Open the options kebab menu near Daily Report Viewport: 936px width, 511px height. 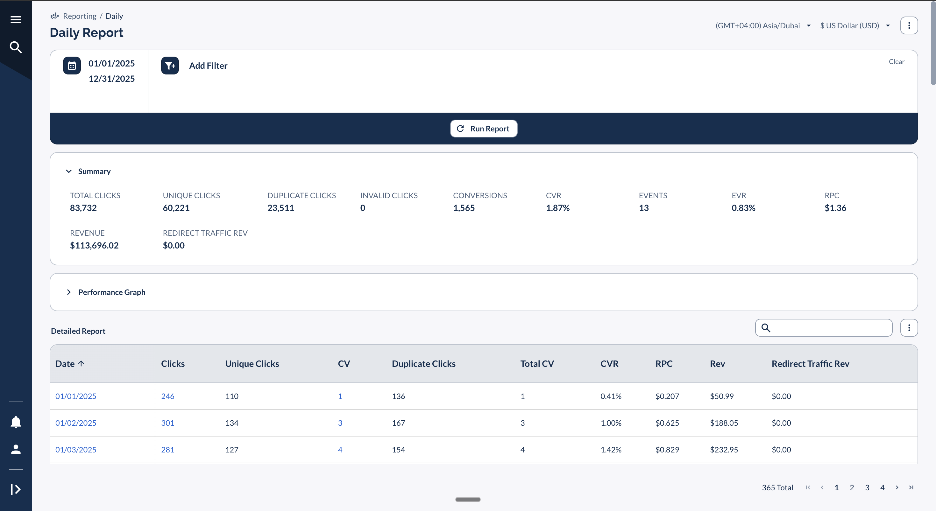coord(909,25)
